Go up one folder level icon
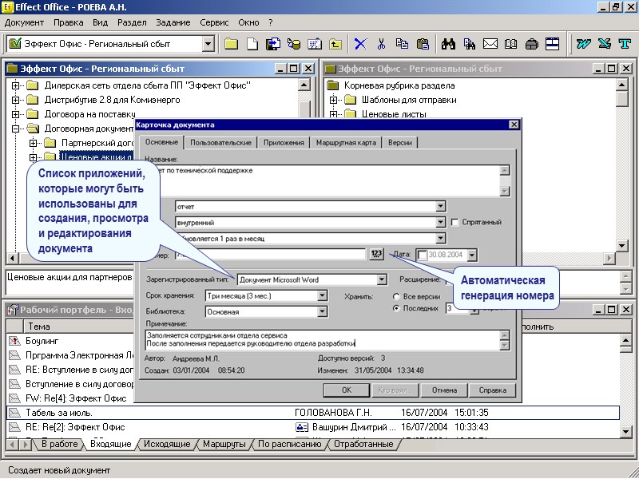639x479 pixels. [335, 44]
